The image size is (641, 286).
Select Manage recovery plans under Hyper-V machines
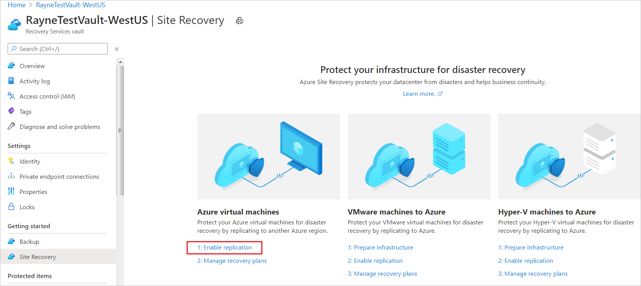point(533,273)
